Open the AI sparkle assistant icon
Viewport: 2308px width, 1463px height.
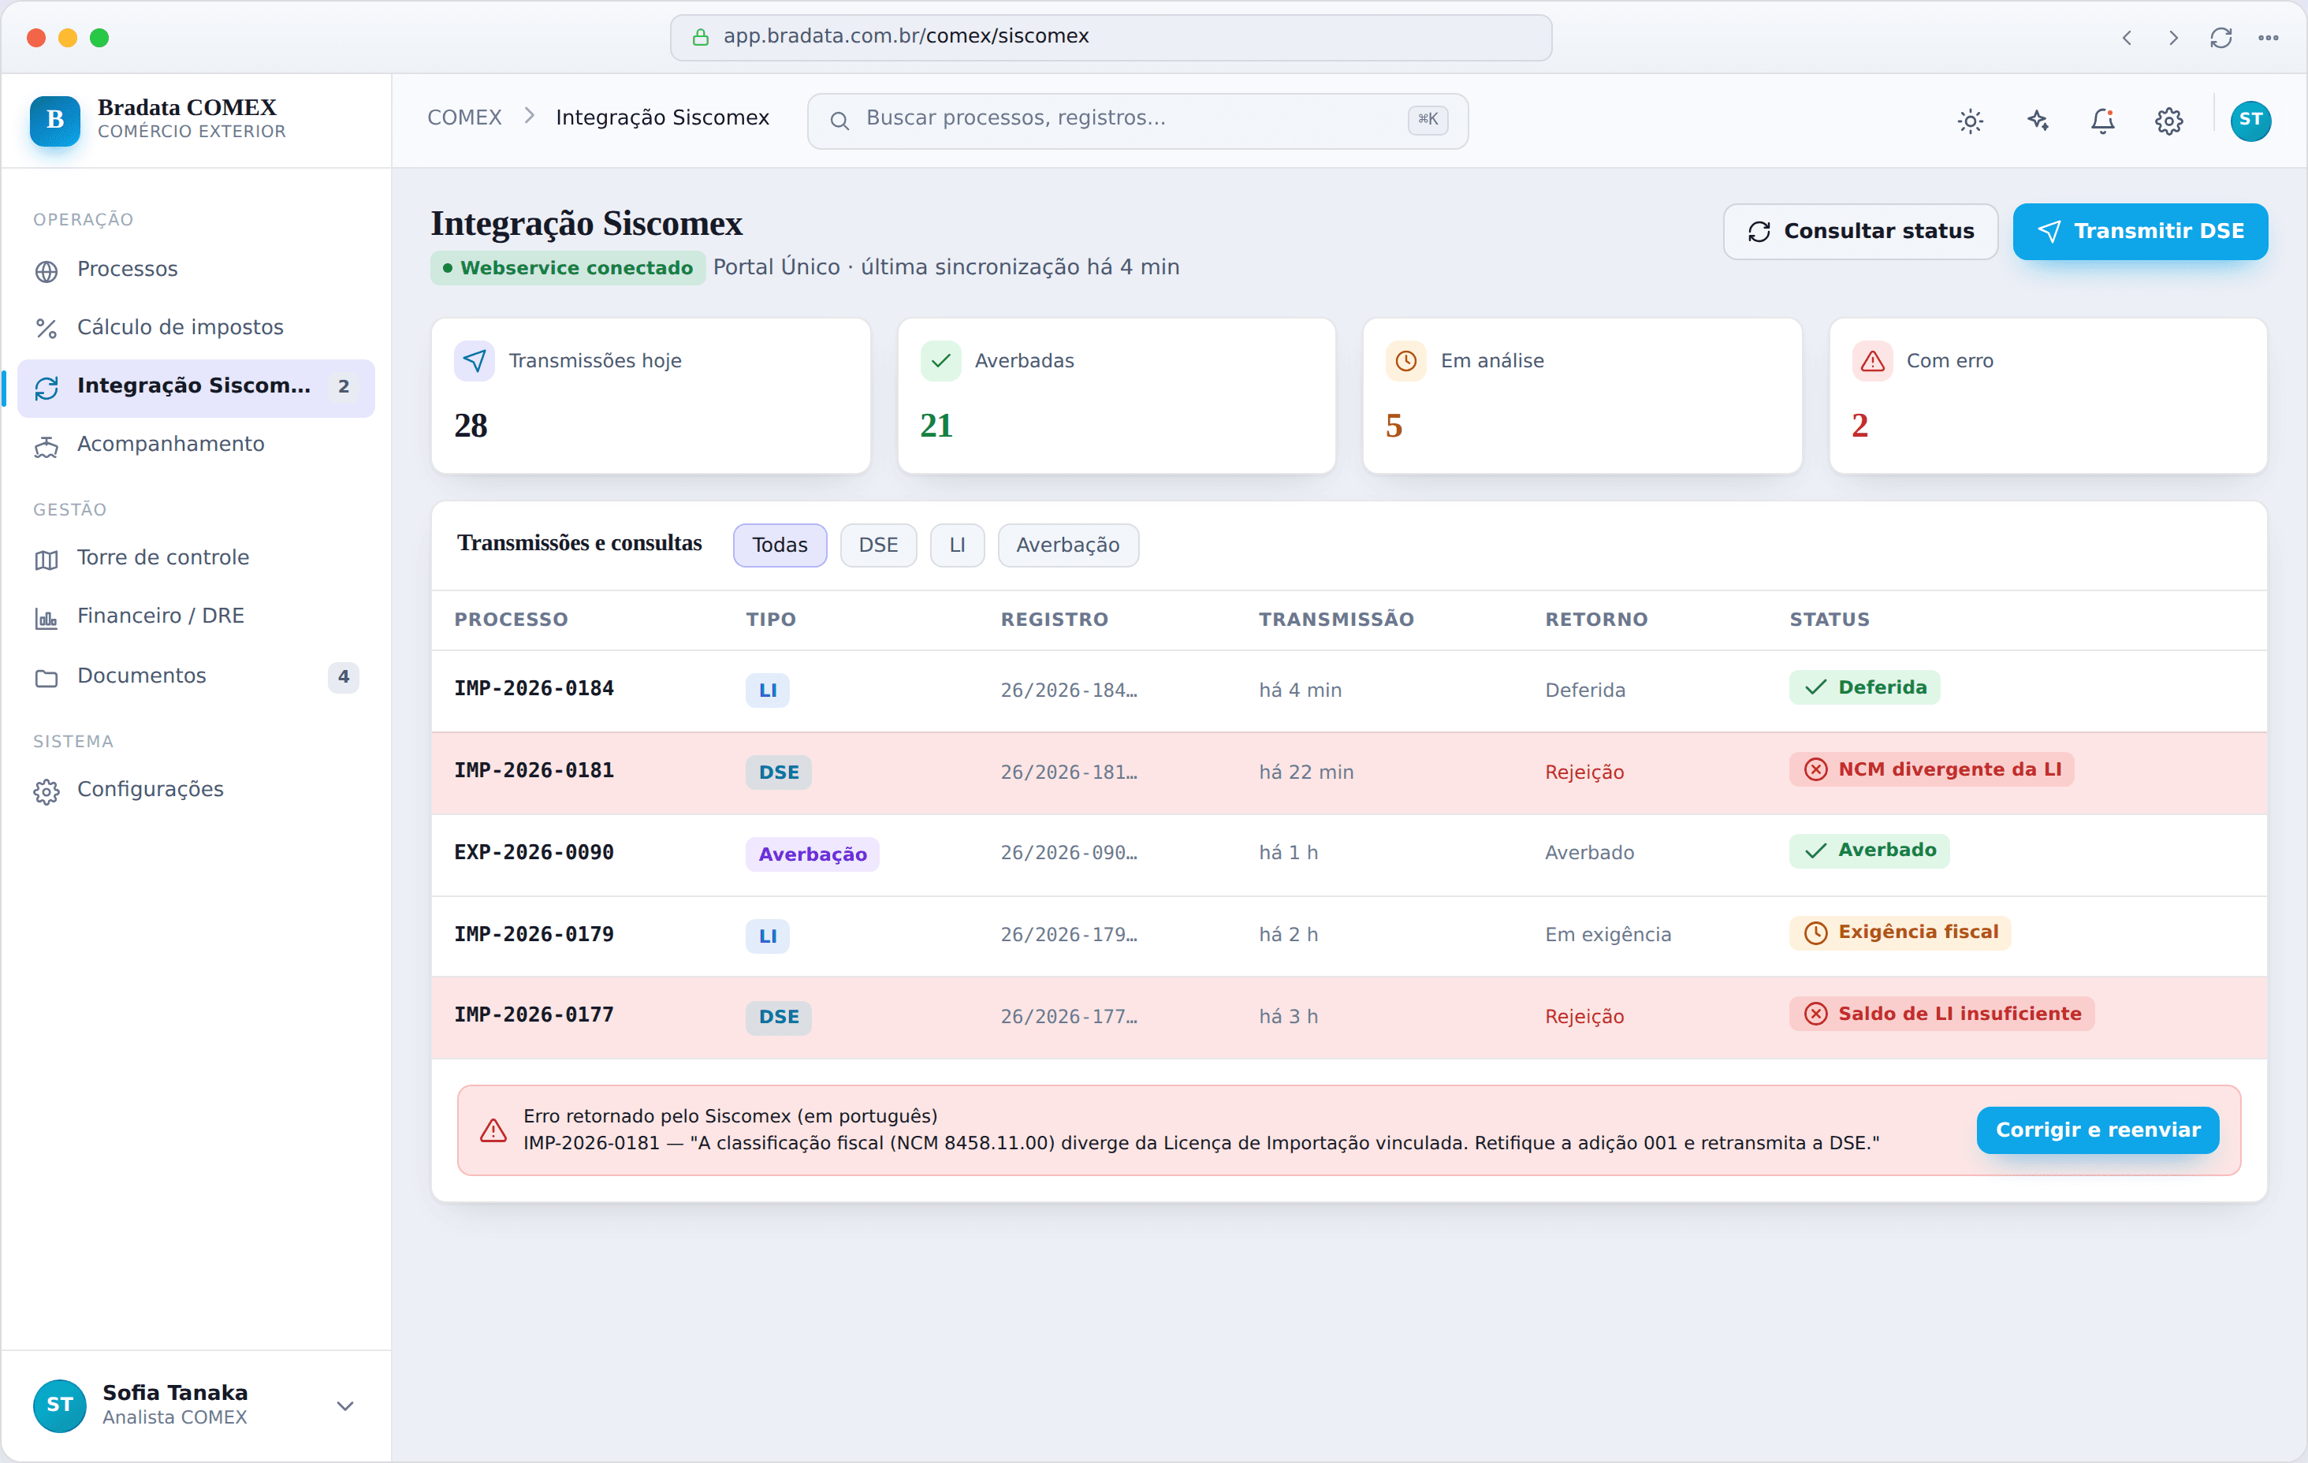point(2037,121)
